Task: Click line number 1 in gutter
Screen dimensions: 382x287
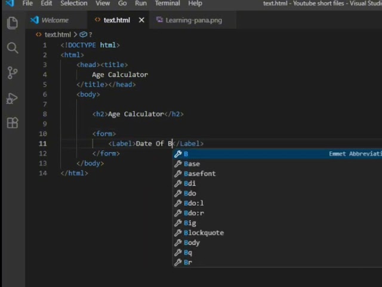Action: click(x=45, y=45)
